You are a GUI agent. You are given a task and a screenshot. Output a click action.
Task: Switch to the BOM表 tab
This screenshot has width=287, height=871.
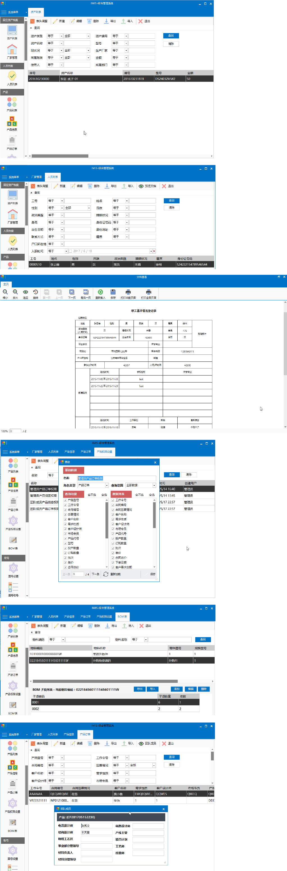[122, 616]
